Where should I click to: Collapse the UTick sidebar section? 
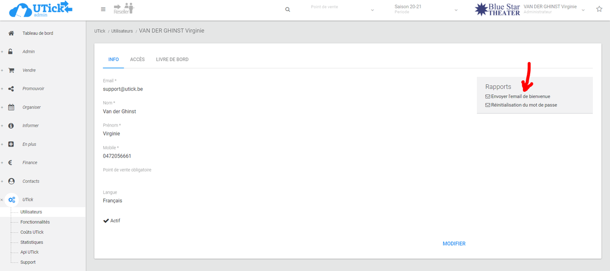(2, 200)
